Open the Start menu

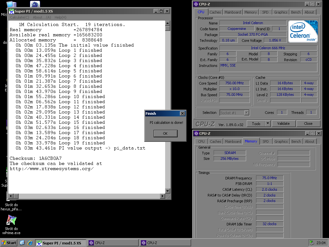pos(9,243)
